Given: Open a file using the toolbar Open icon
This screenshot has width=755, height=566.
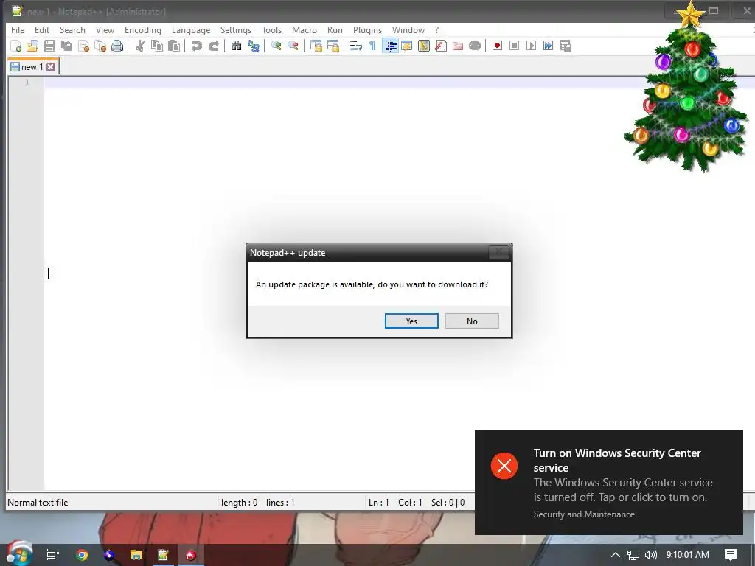Looking at the screenshot, I should tap(32, 46).
